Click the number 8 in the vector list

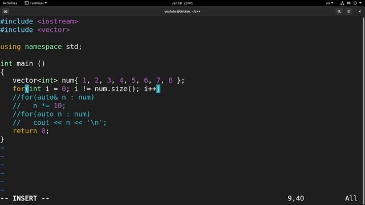coord(171,80)
